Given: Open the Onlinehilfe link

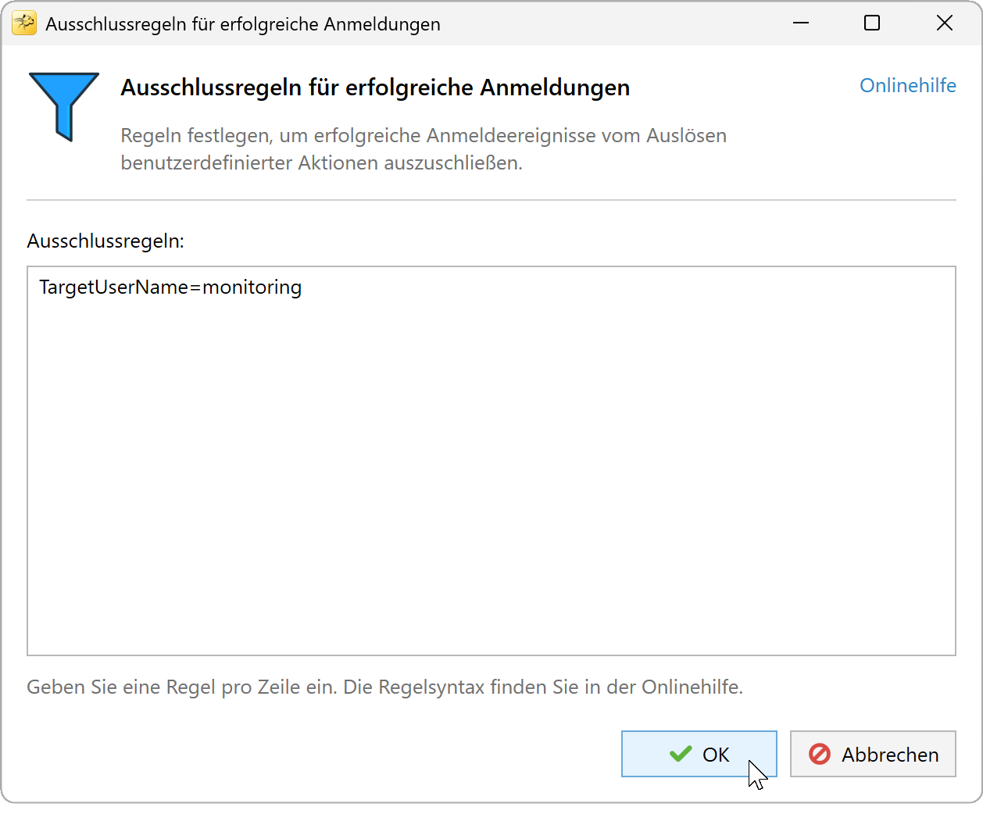Looking at the screenshot, I should coord(907,85).
